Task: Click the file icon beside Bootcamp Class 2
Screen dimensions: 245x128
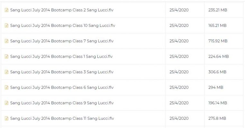Action: coord(6,10)
